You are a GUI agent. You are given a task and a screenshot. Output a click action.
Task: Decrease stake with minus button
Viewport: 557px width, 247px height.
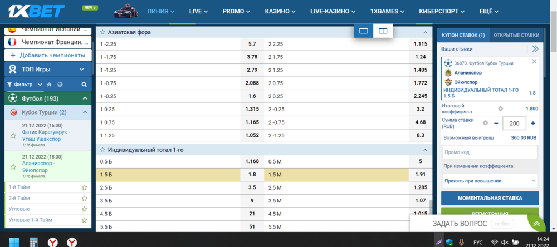tap(496, 123)
